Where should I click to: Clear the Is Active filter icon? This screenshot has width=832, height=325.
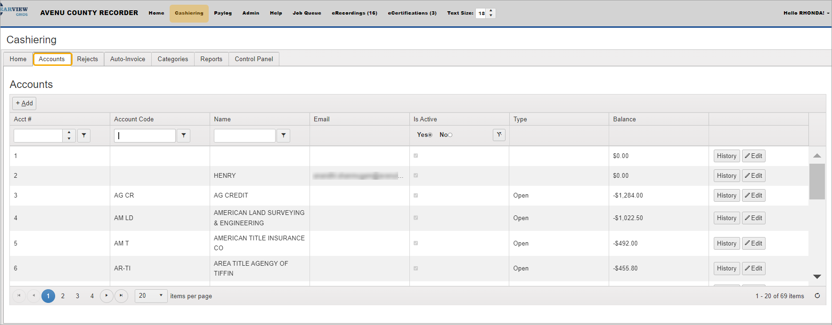click(499, 135)
